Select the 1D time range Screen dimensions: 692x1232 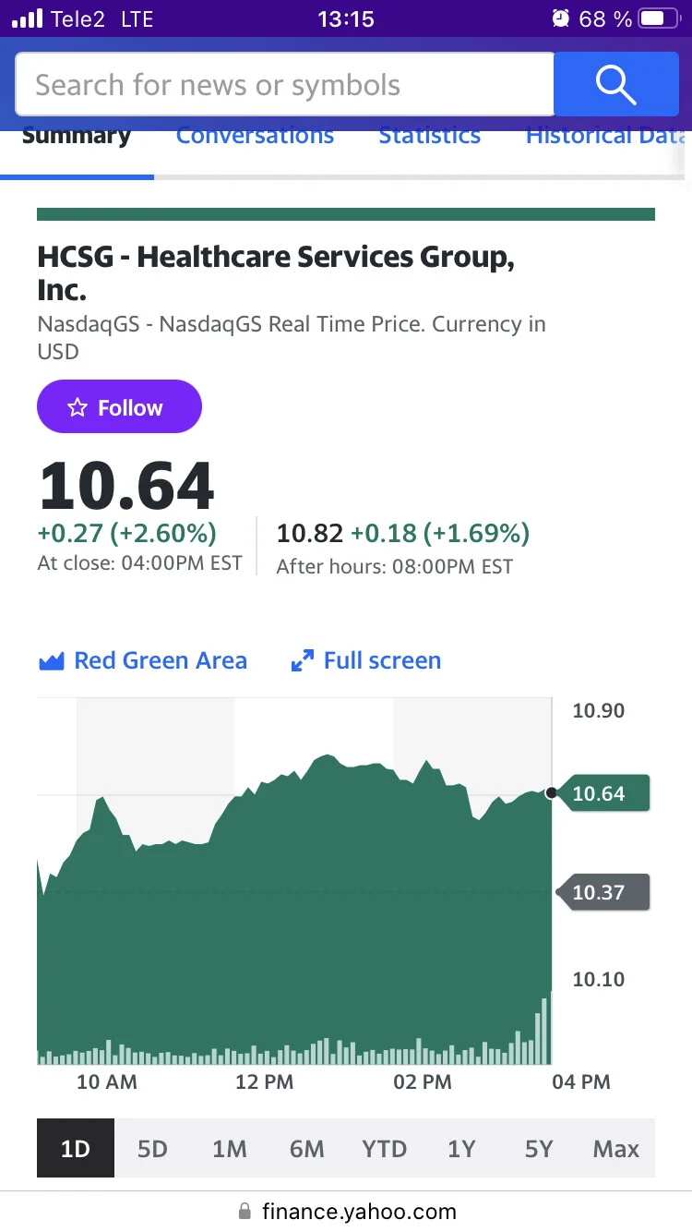[x=76, y=1148]
